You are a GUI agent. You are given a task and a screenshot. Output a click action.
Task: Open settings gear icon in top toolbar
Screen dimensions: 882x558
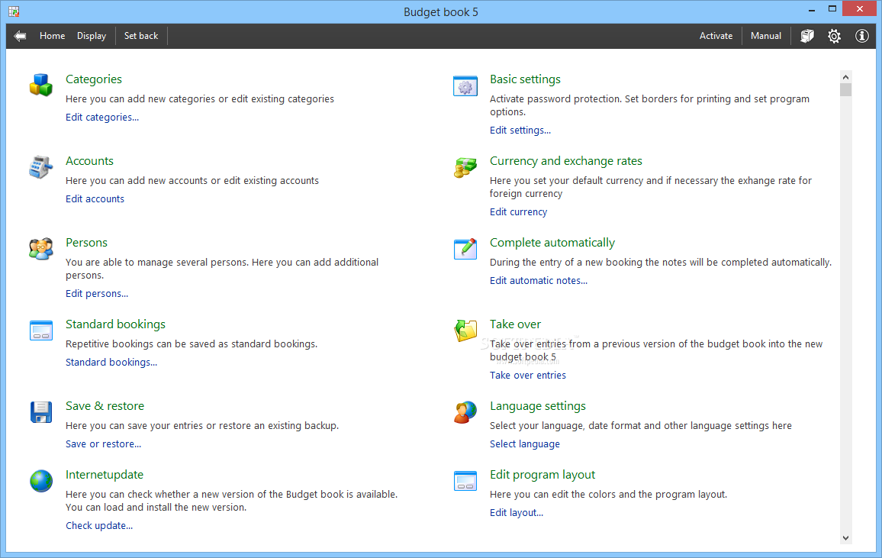point(834,36)
